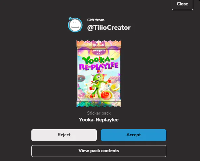The image size is (200, 161).
Task: Accept the Yooka-Replaylee sticker pack gift
Action: tap(134, 135)
